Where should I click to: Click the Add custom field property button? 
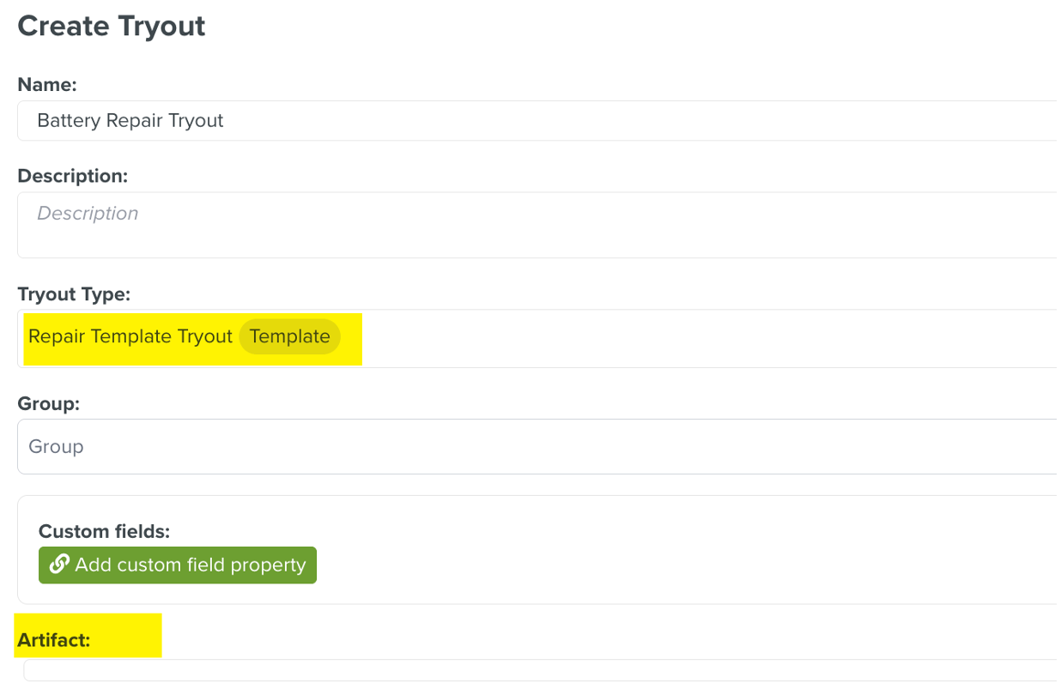pyautogui.click(x=178, y=565)
